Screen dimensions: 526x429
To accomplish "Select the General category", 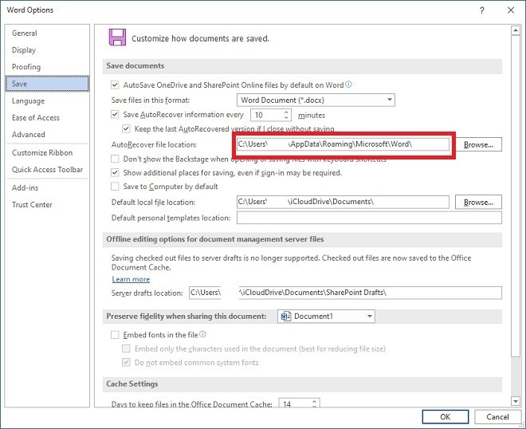I will point(47,33).
